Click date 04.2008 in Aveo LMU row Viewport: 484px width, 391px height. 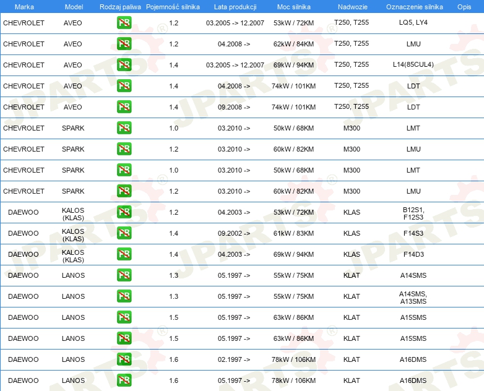click(x=234, y=44)
